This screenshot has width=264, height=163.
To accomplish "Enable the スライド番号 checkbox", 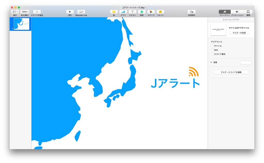I will point(212,54).
